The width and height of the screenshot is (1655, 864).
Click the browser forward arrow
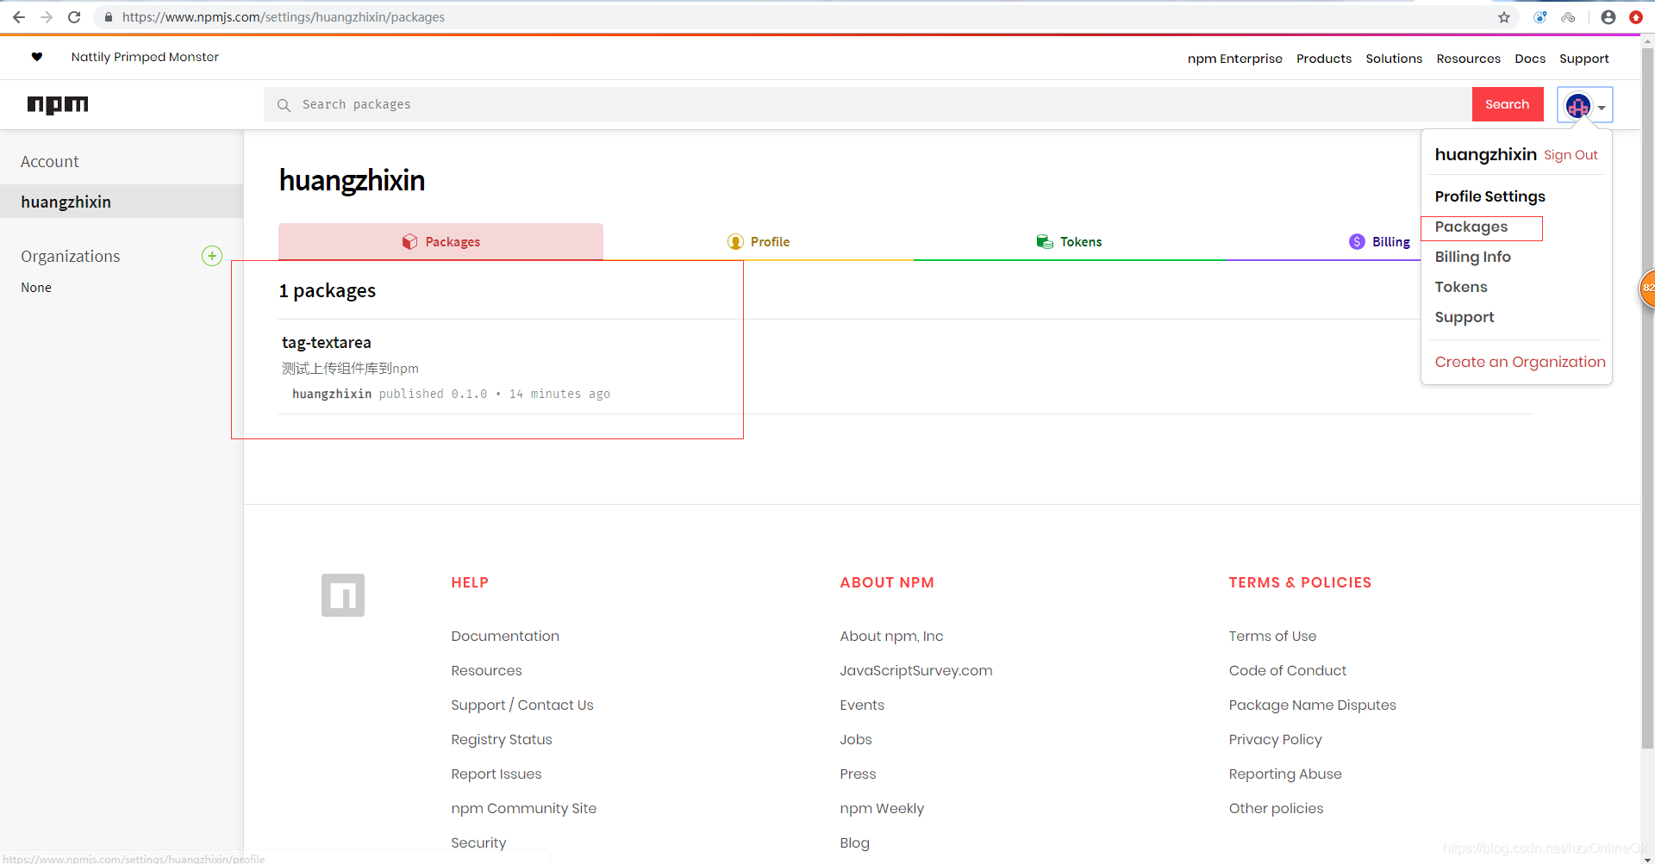(47, 17)
